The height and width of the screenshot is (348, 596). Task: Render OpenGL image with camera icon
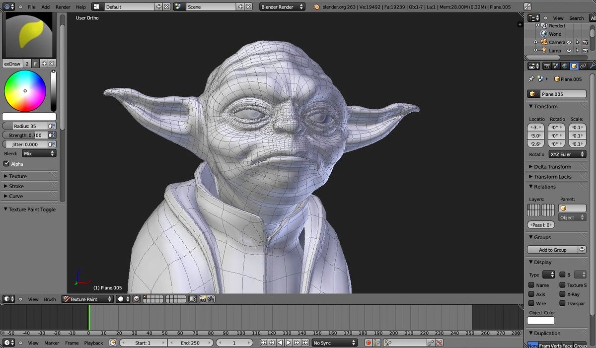click(203, 299)
